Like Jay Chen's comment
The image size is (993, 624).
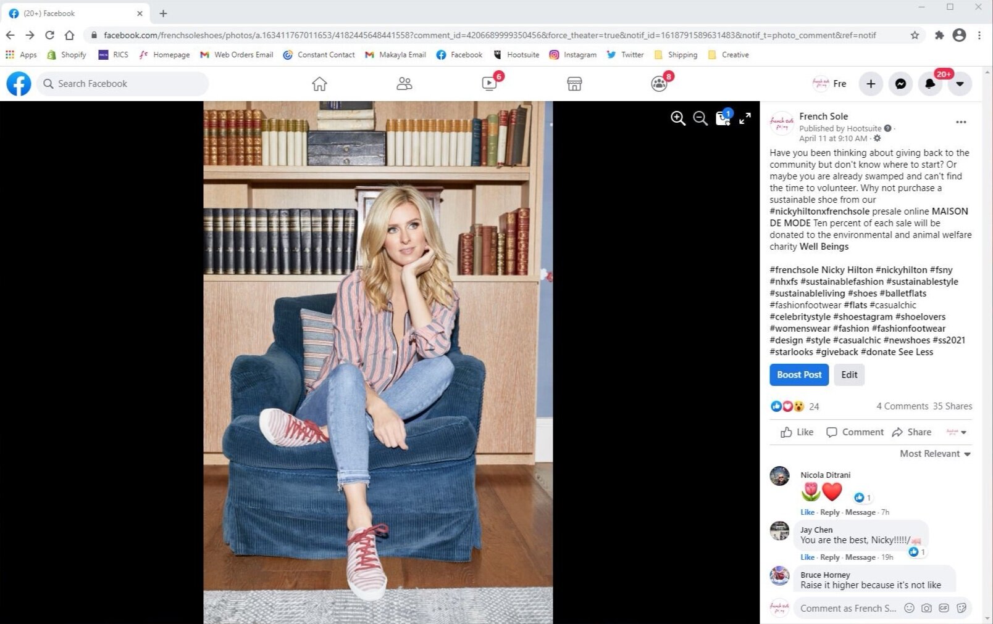coord(807,557)
